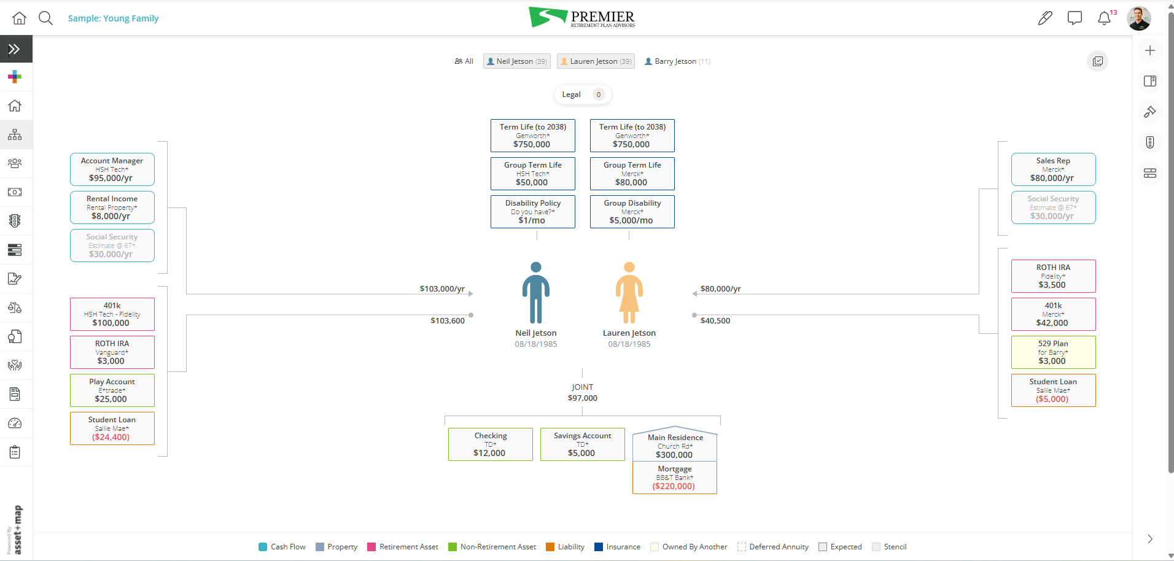This screenshot has width=1174, height=561.
Task: Toggle the Insurance legend item
Action: pos(617,547)
